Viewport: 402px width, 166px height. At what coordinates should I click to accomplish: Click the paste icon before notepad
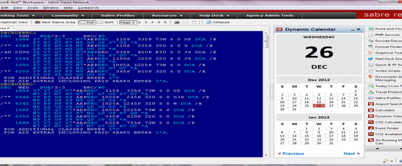point(195,22)
